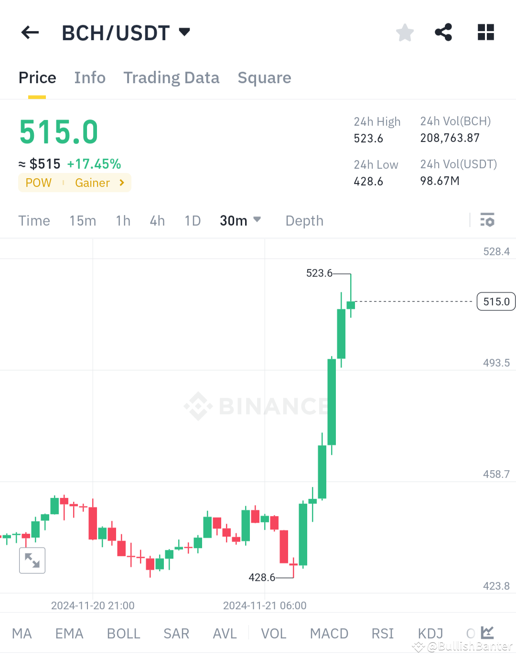Click the 515.0 price label on chart
This screenshot has height=657, width=516.
point(495,302)
